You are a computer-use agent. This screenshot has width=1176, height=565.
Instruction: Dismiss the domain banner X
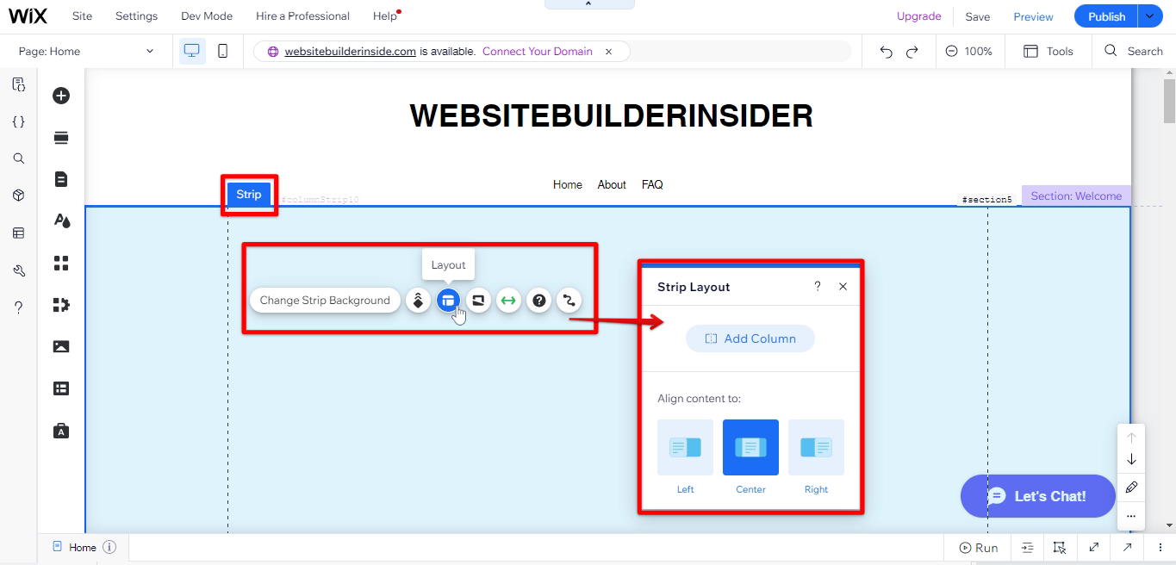pos(608,52)
